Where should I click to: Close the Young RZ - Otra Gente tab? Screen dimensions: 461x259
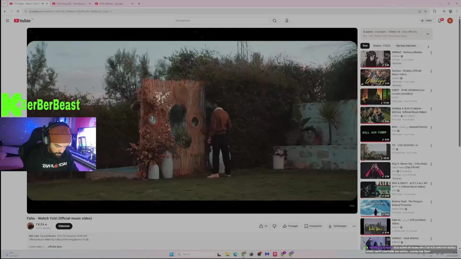[89, 4]
